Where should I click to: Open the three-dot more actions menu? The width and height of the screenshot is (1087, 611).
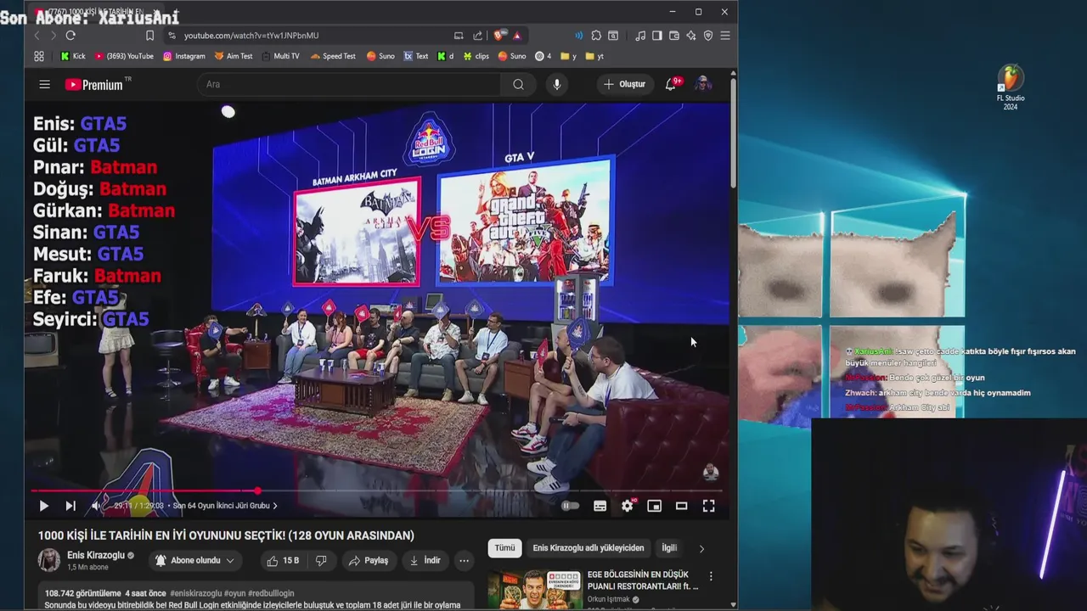(x=464, y=561)
